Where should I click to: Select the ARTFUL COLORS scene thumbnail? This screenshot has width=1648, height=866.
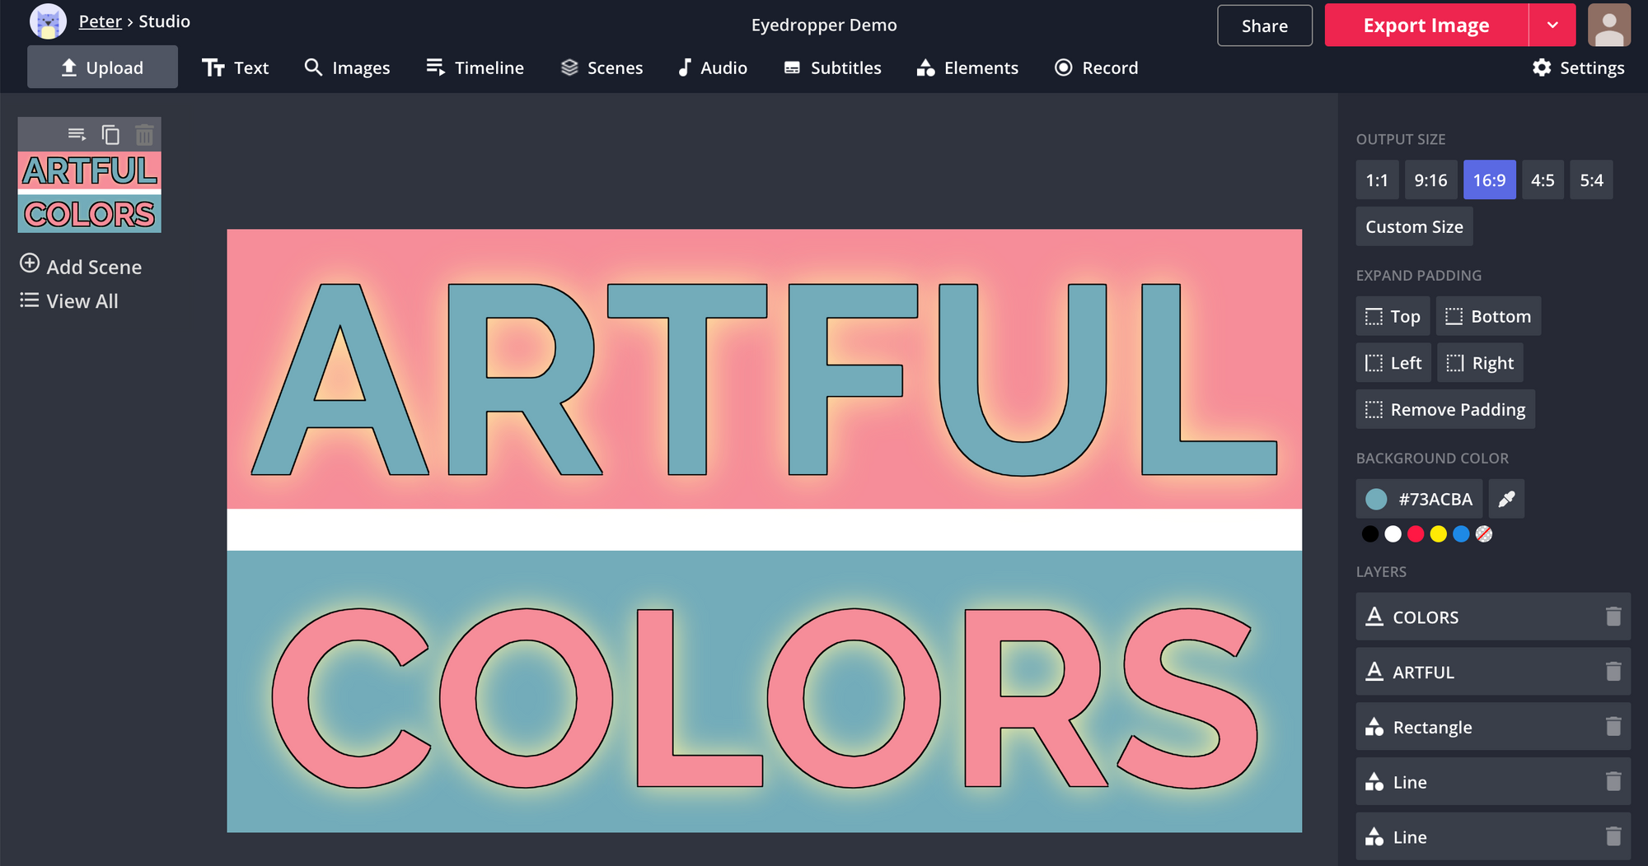90,192
